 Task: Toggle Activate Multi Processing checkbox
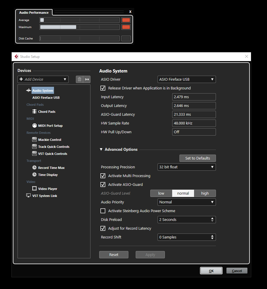pos(103,176)
